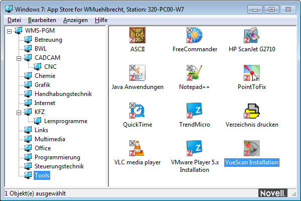Maximize the App Store window
The width and height of the screenshot is (301, 201).
[x=271, y=10]
